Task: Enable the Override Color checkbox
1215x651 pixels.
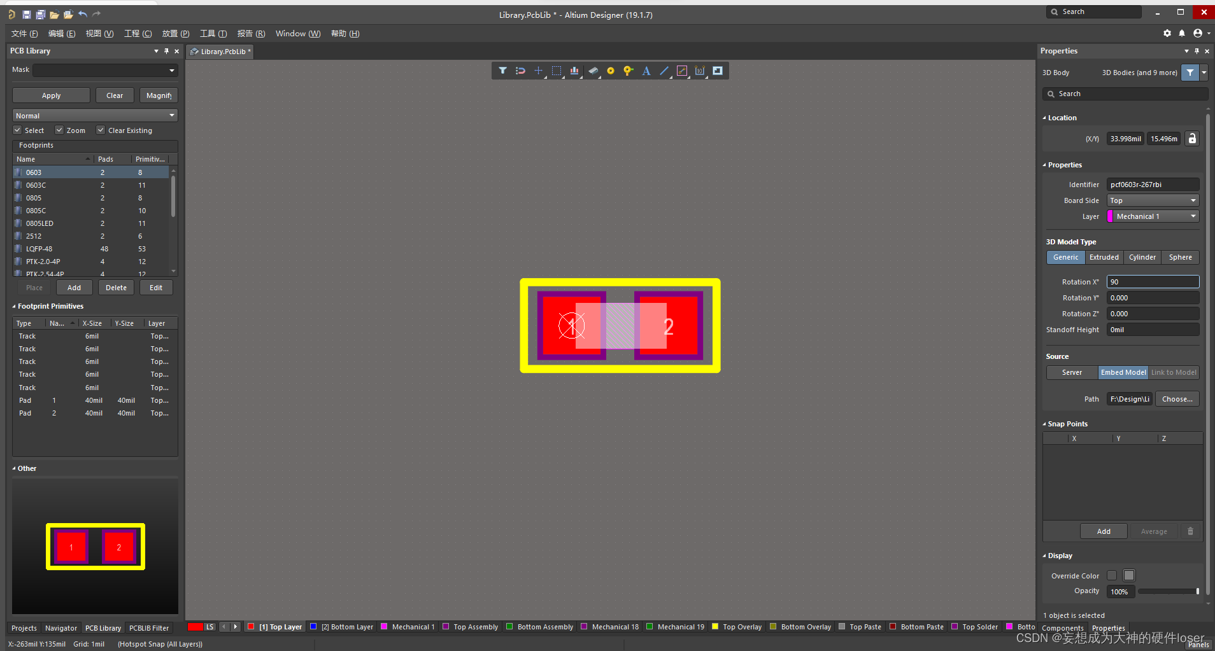Action: 1112,575
